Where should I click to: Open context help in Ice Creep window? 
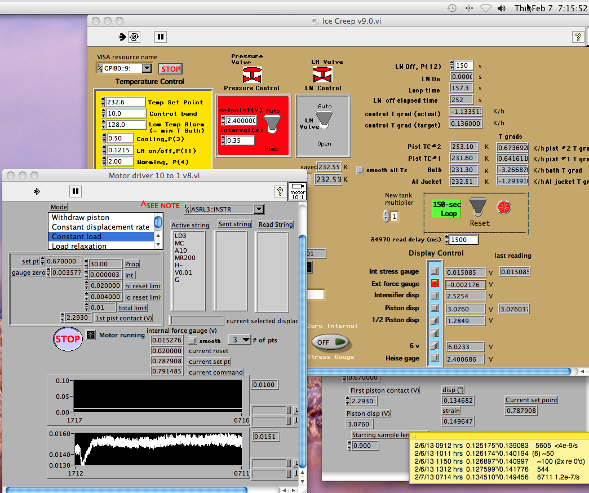(578, 37)
